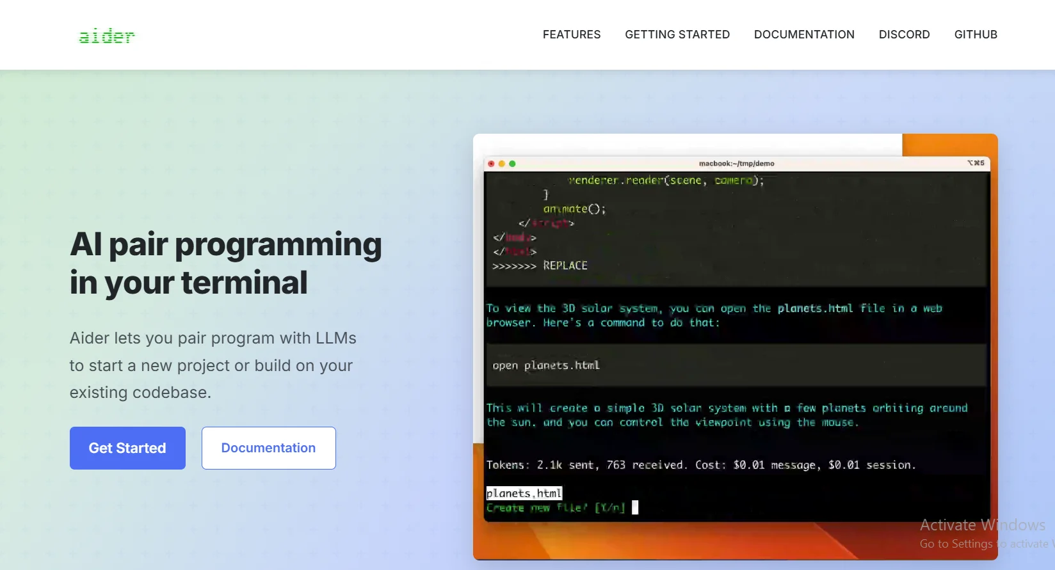Open the Documentation nav item
The image size is (1055, 570).
(x=804, y=35)
